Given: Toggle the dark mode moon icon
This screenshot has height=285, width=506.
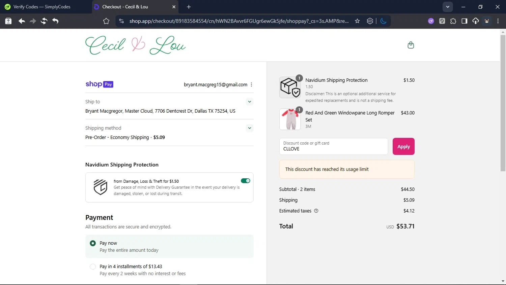Looking at the screenshot, I should click(383, 21).
